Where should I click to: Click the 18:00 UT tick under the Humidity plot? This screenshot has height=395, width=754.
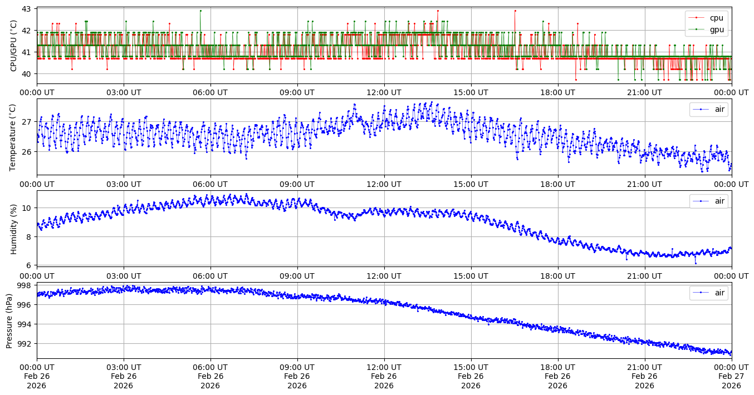click(557, 275)
